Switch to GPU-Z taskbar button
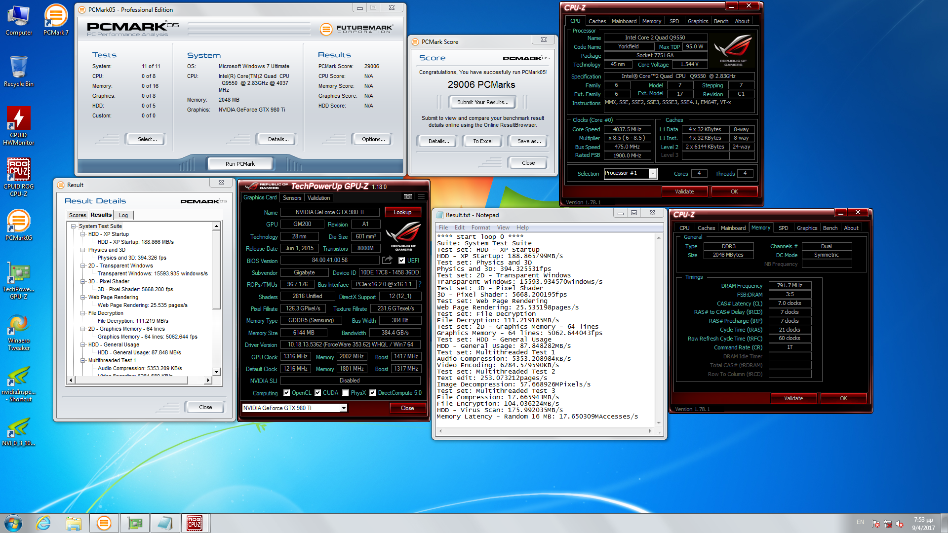 coord(134,523)
